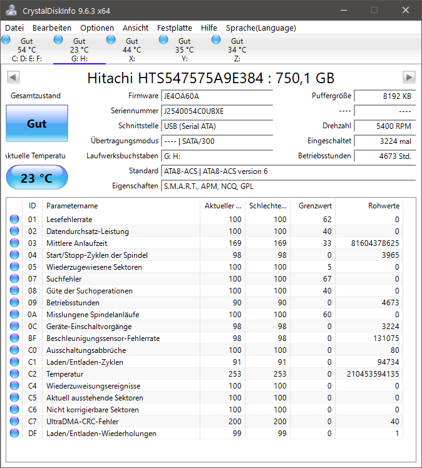Select raw value 210453594135 in Temperatur row
Viewport: 422px width, 468px height.
pyautogui.click(x=373, y=374)
